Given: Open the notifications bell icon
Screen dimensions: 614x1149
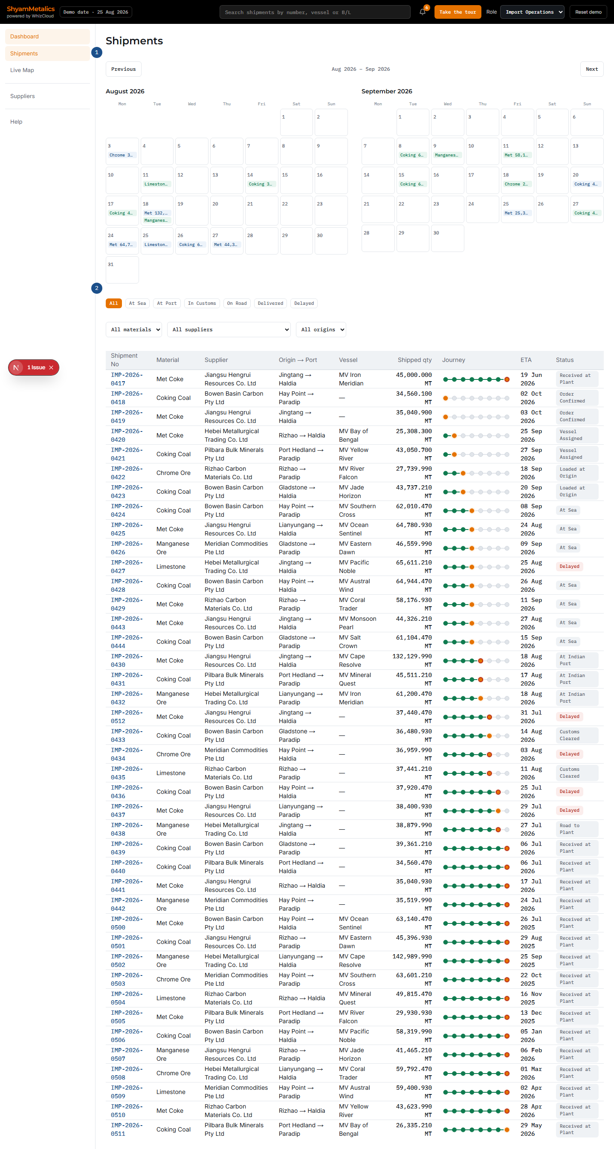Looking at the screenshot, I should tap(422, 12).
